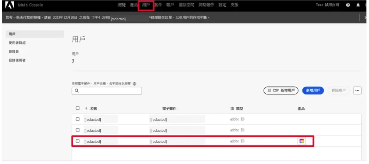Viewport: 369px width, 164px height.
Task: Open the 支援 tab
Action: [x=234, y=5]
